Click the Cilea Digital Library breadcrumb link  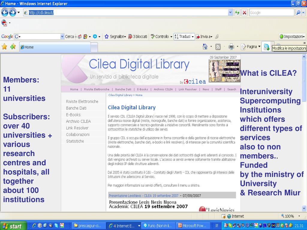(121, 95)
